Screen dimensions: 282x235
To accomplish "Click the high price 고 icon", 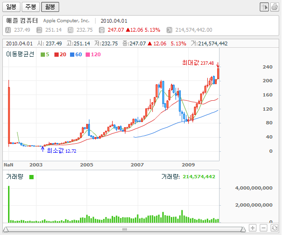I will (39, 30).
